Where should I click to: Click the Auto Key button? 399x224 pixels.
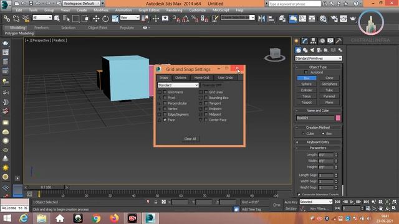(x=291, y=202)
